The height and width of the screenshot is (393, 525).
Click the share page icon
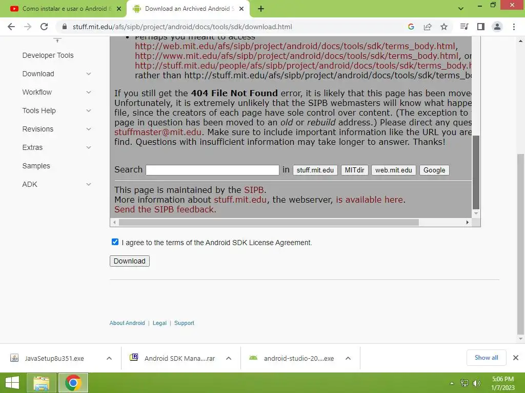pos(428,27)
